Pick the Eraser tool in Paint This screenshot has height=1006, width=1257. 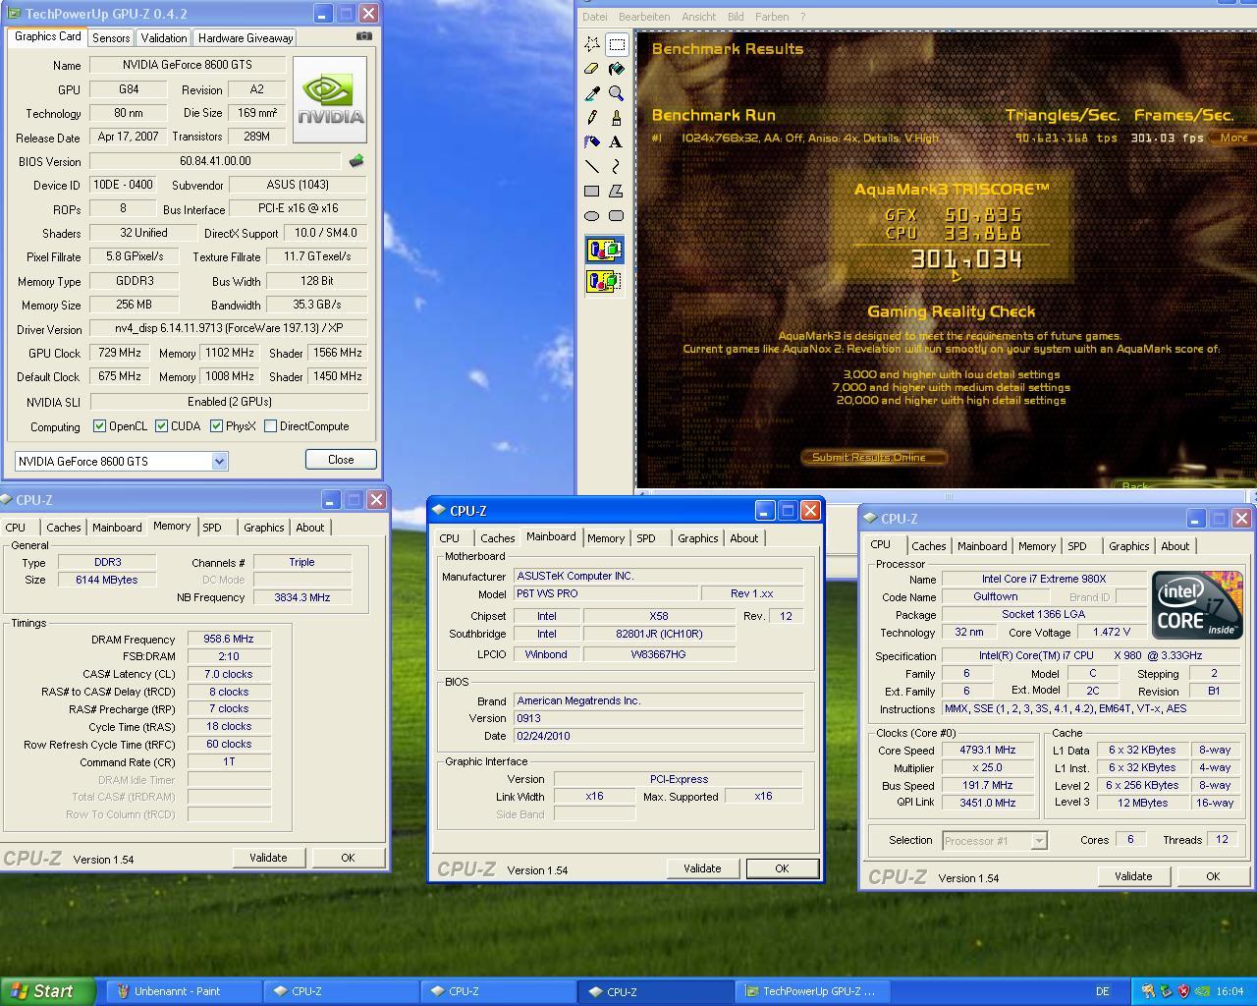click(592, 69)
